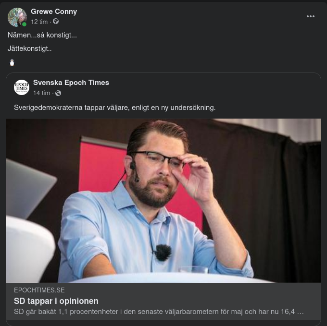Click the globe icon beside 14 tim
The width and height of the screenshot is (327, 326).
click(x=58, y=93)
